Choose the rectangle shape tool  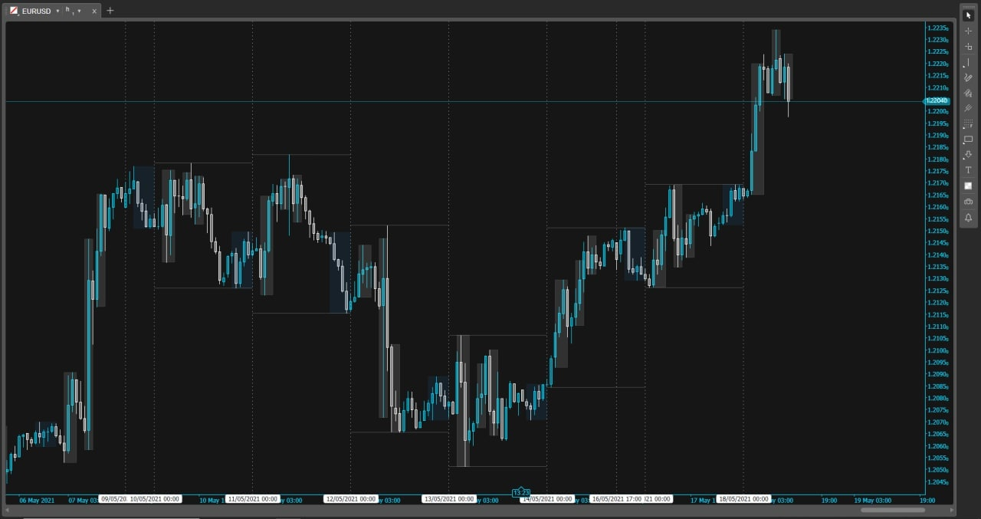pos(968,140)
